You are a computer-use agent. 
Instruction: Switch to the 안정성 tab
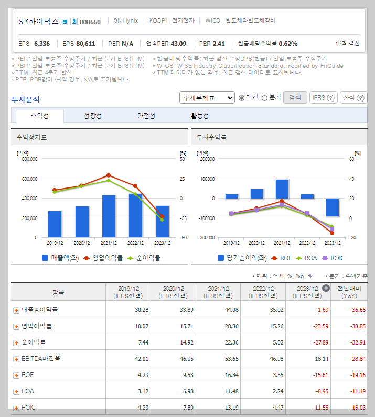[x=146, y=116]
